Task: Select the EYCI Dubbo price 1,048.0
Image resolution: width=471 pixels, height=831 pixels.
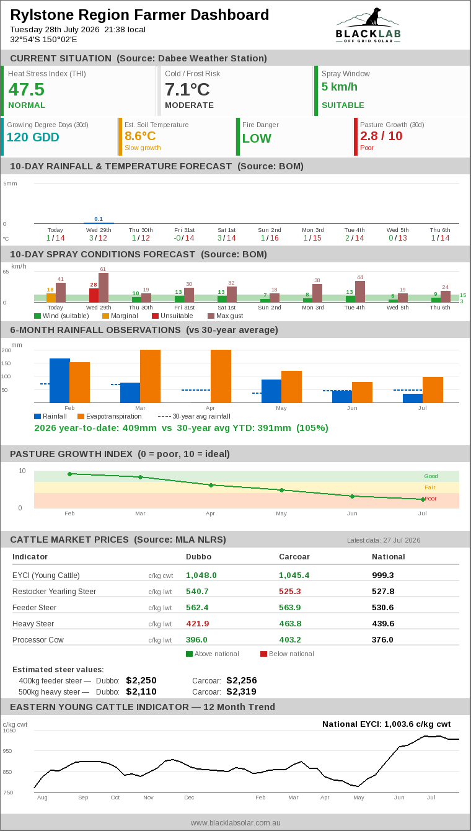Action: tap(201, 575)
